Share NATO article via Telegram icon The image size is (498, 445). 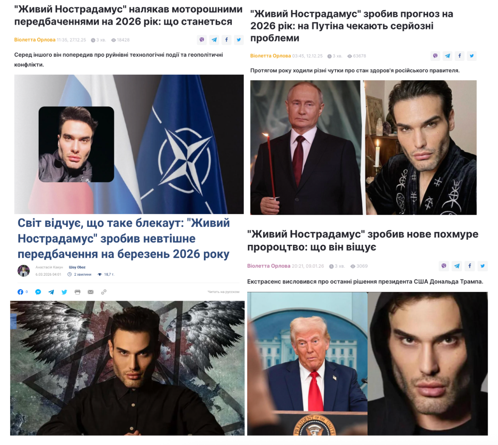tap(214, 40)
